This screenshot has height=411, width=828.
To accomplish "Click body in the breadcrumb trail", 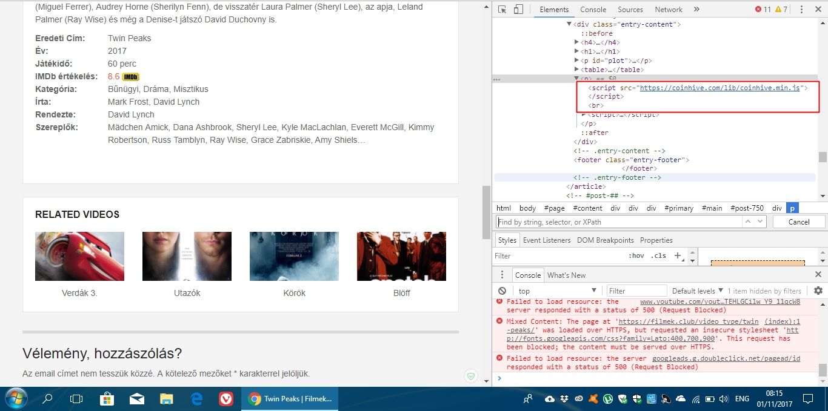I will tap(527, 208).
